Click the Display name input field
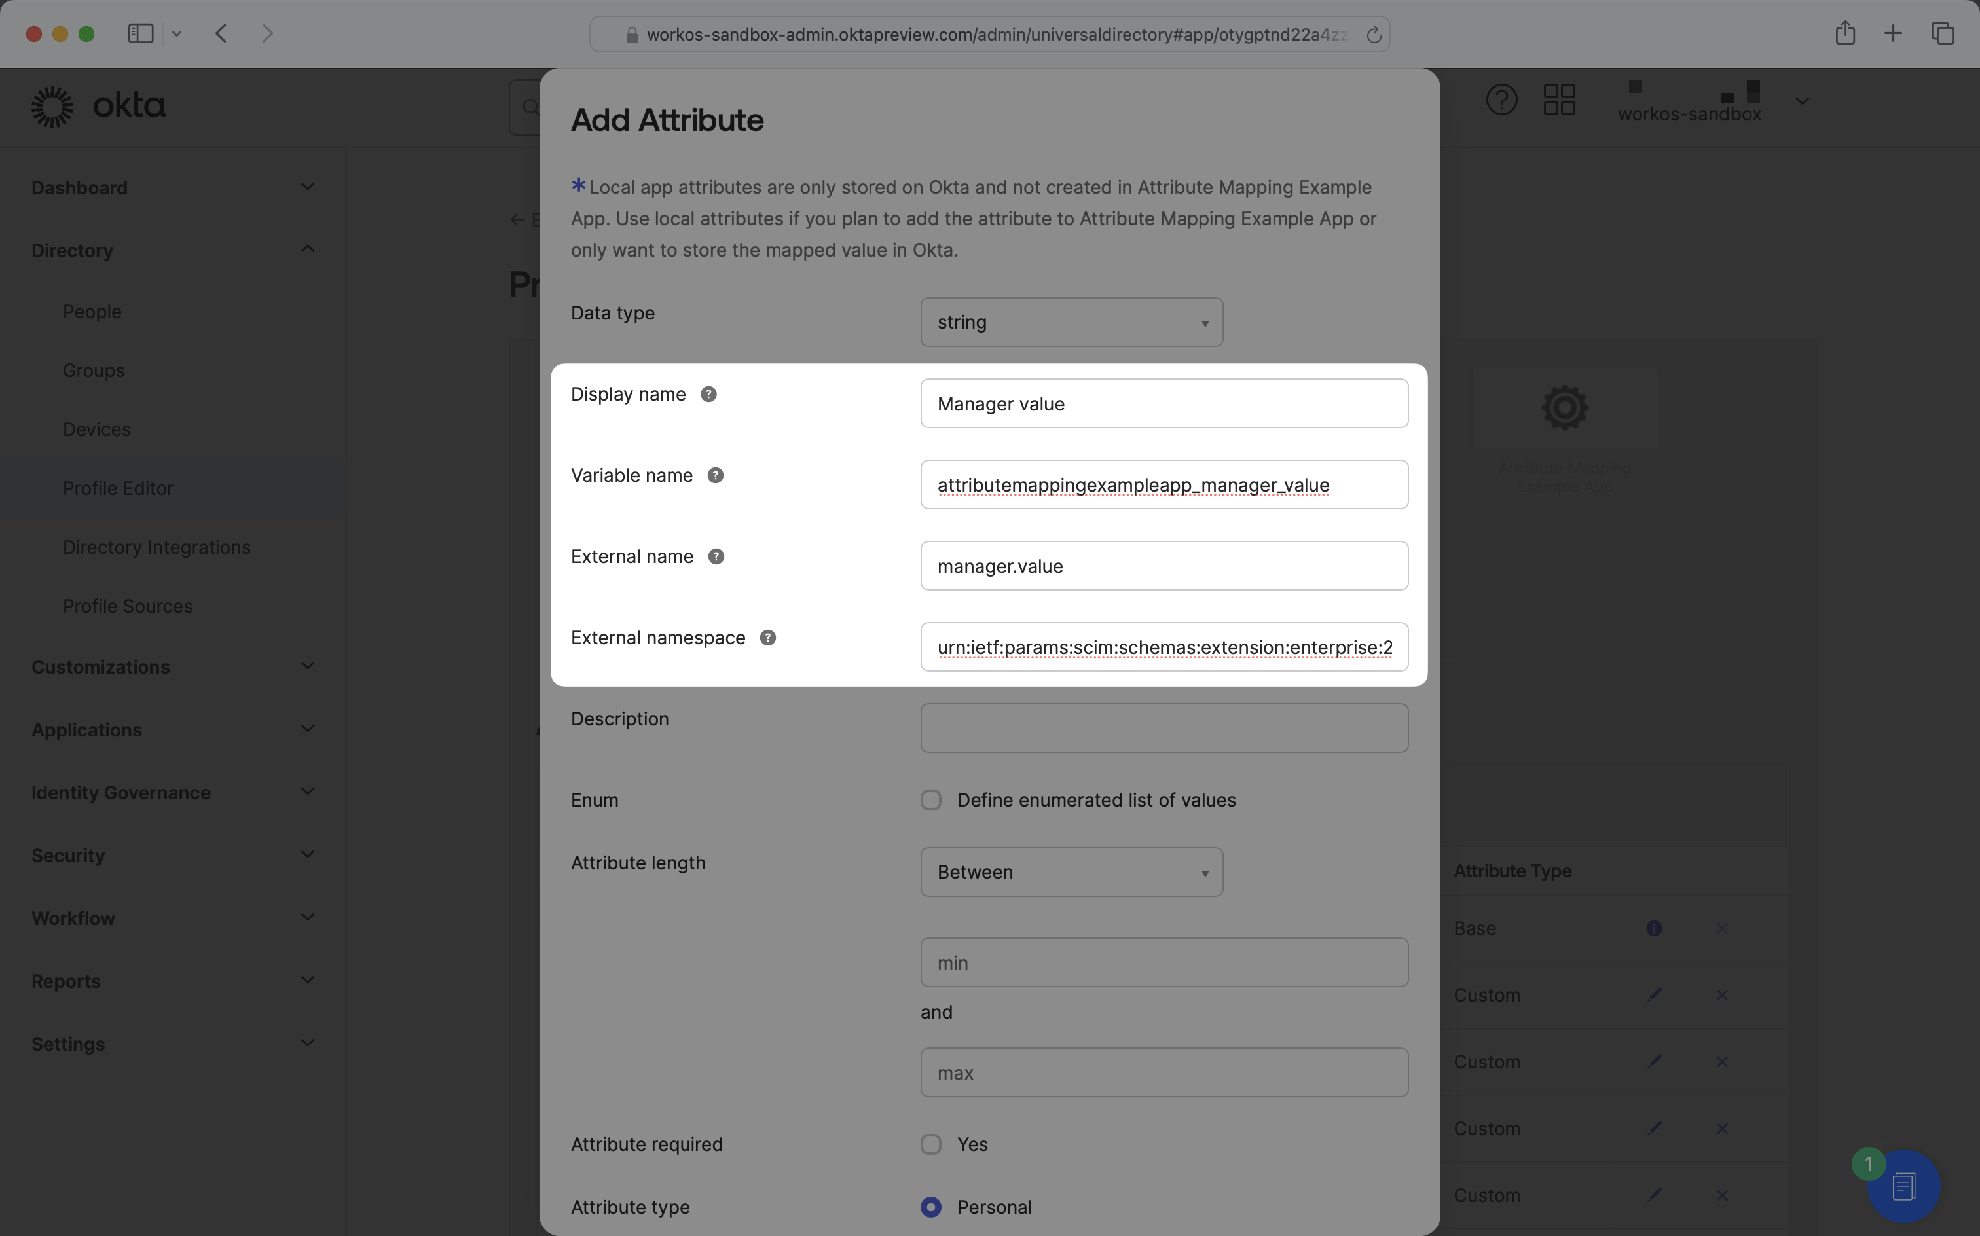Image resolution: width=1980 pixels, height=1236 pixels. [1164, 403]
